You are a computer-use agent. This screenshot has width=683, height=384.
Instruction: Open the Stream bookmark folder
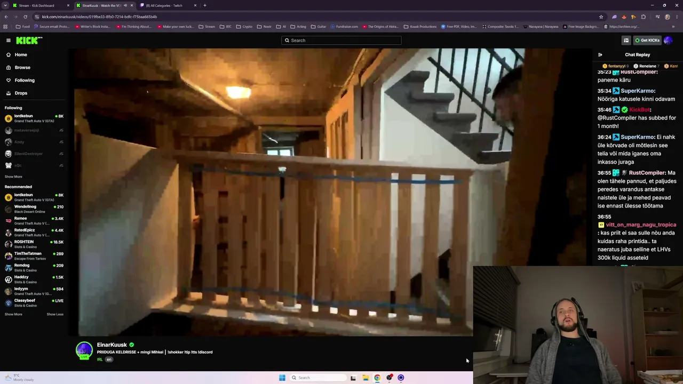tap(207, 27)
